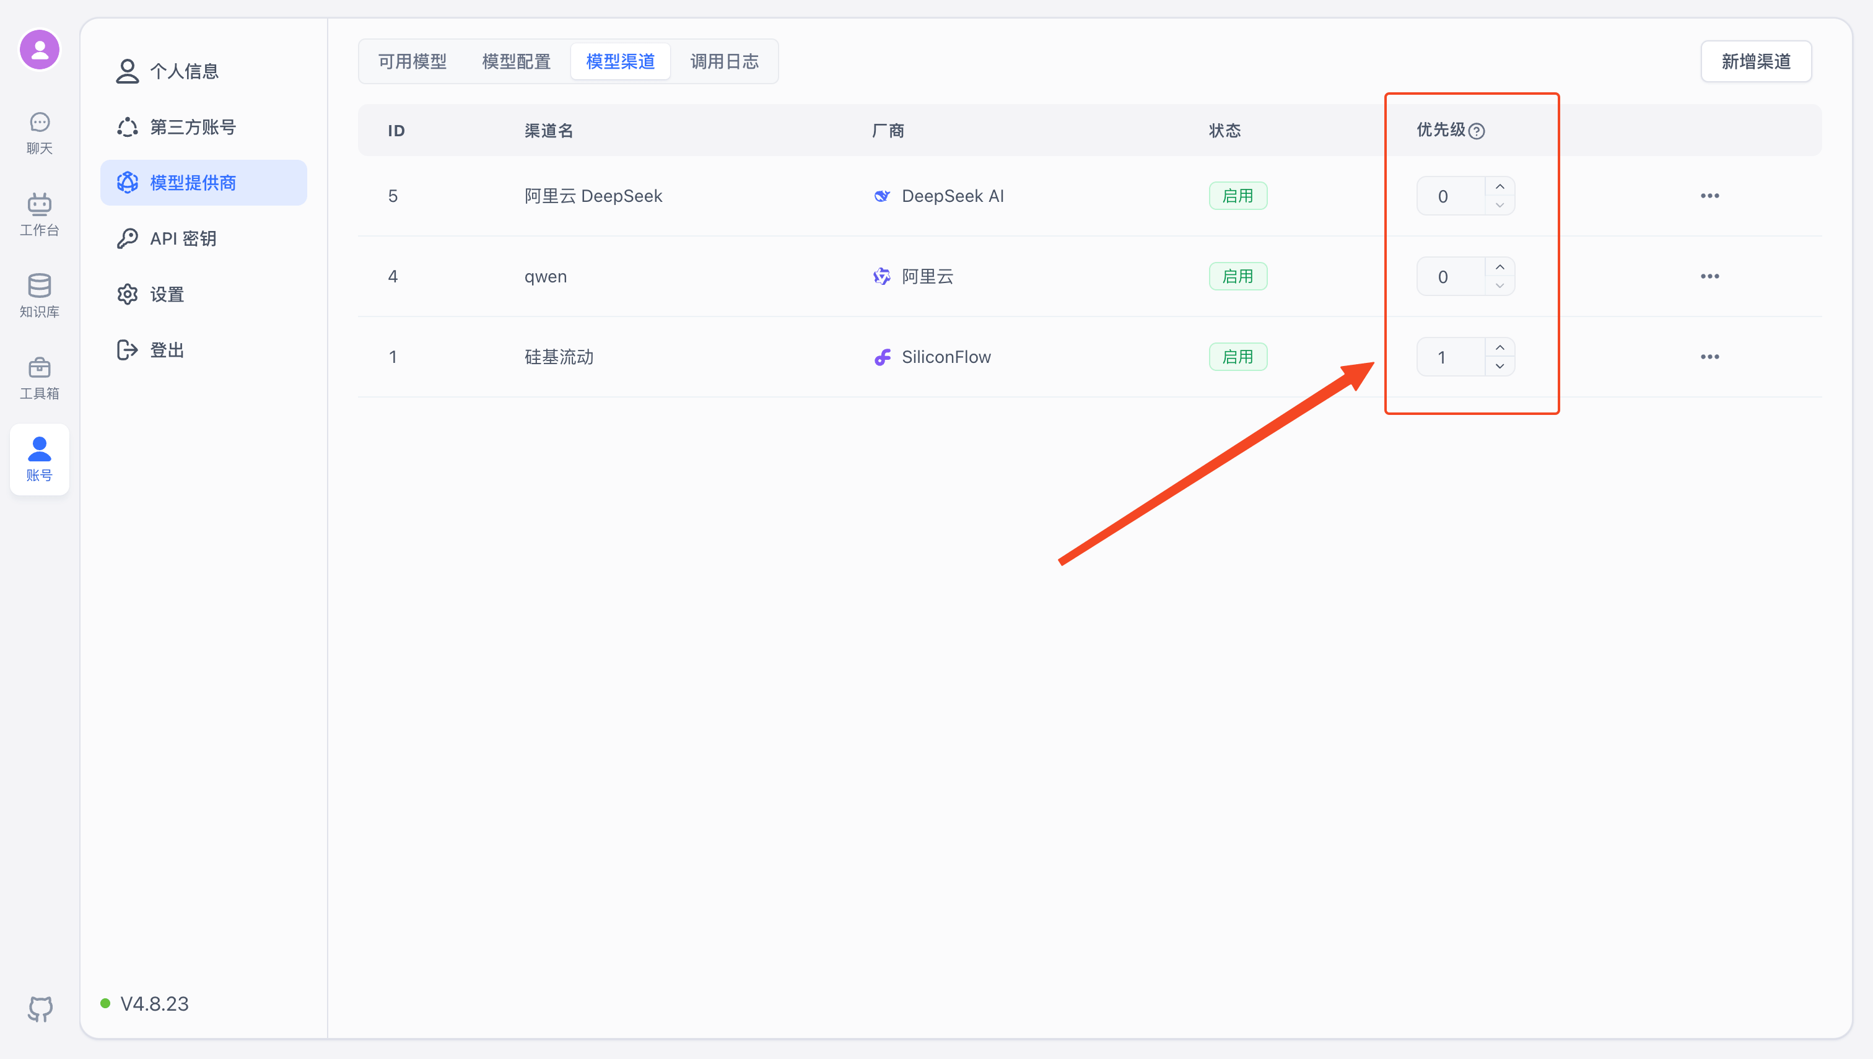Click the help icon beside 优先级 header
Viewport: 1873px width, 1059px height.
click(x=1477, y=131)
